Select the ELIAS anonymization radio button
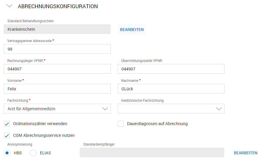 click(33, 153)
